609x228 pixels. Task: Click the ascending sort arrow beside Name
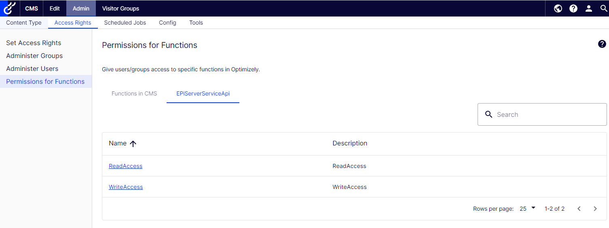[x=133, y=143]
